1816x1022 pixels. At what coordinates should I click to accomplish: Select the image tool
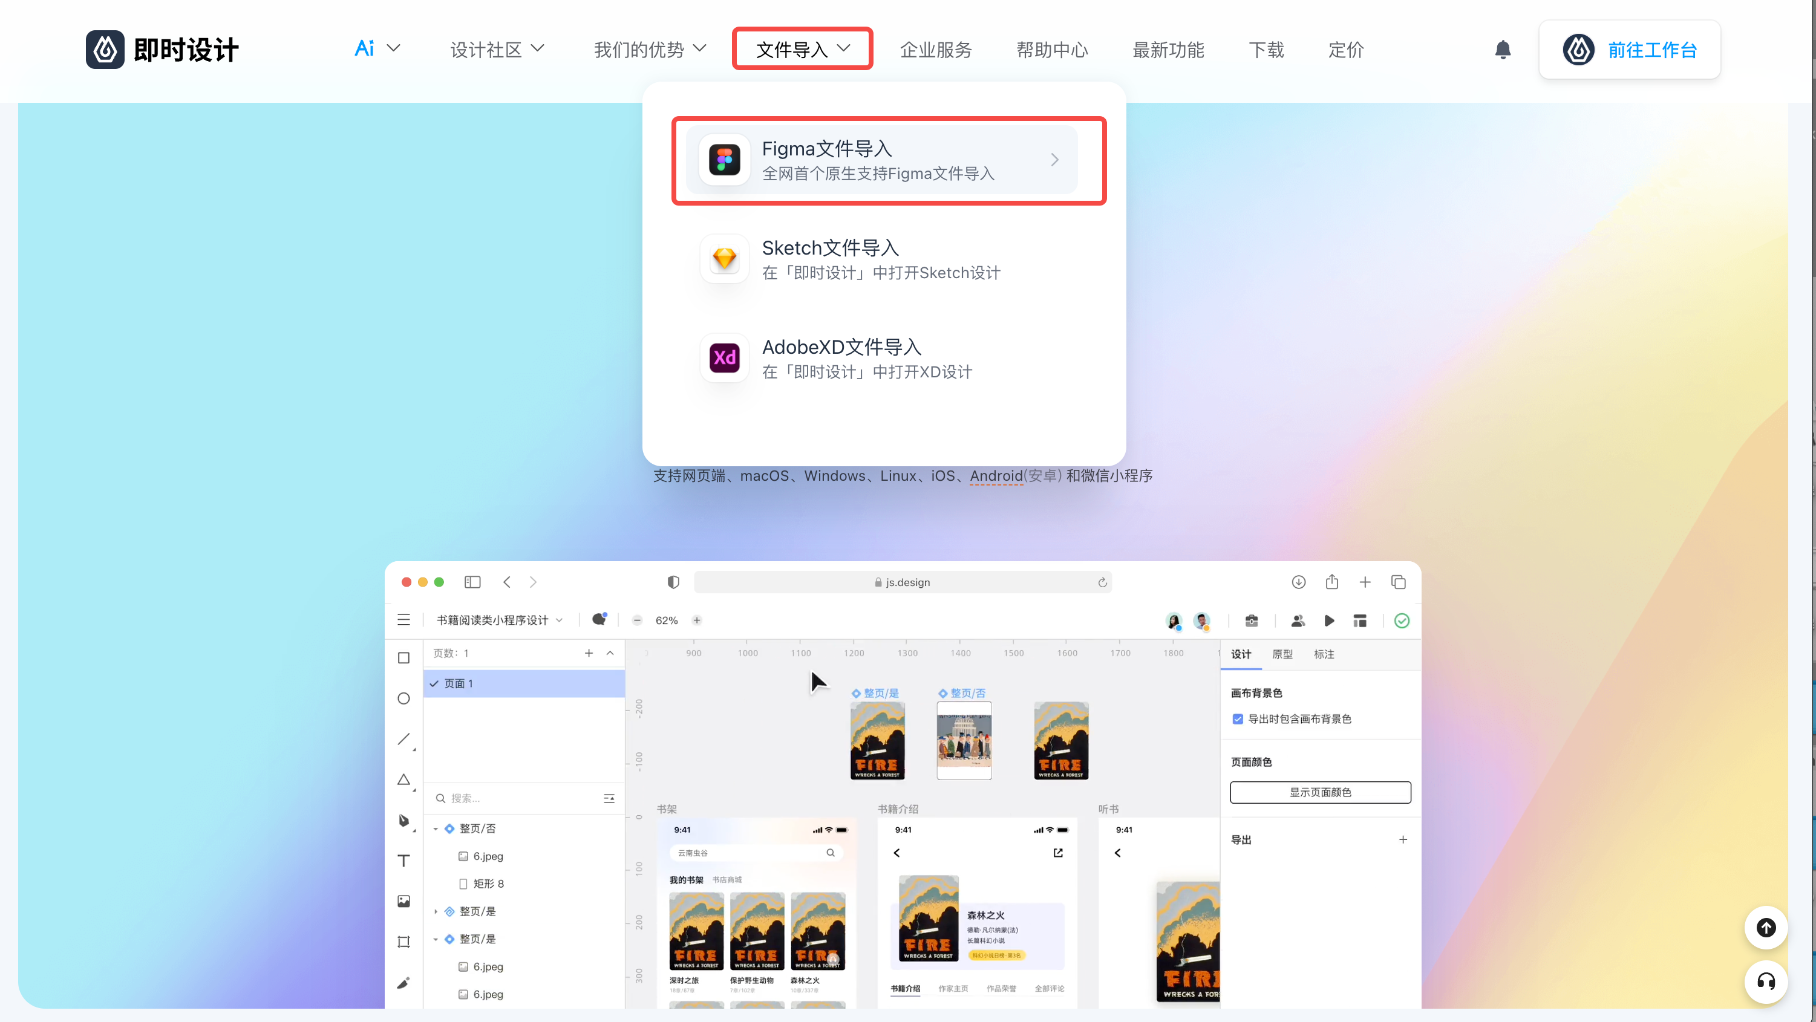(x=404, y=902)
